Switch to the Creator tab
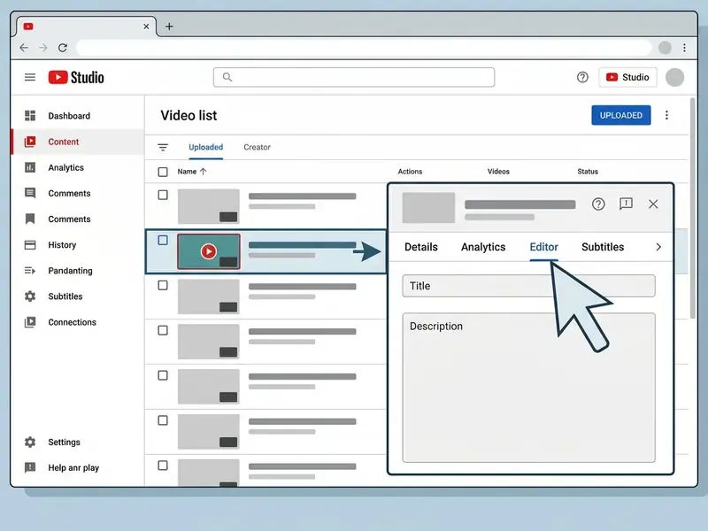708x531 pixels. (257, 147)
